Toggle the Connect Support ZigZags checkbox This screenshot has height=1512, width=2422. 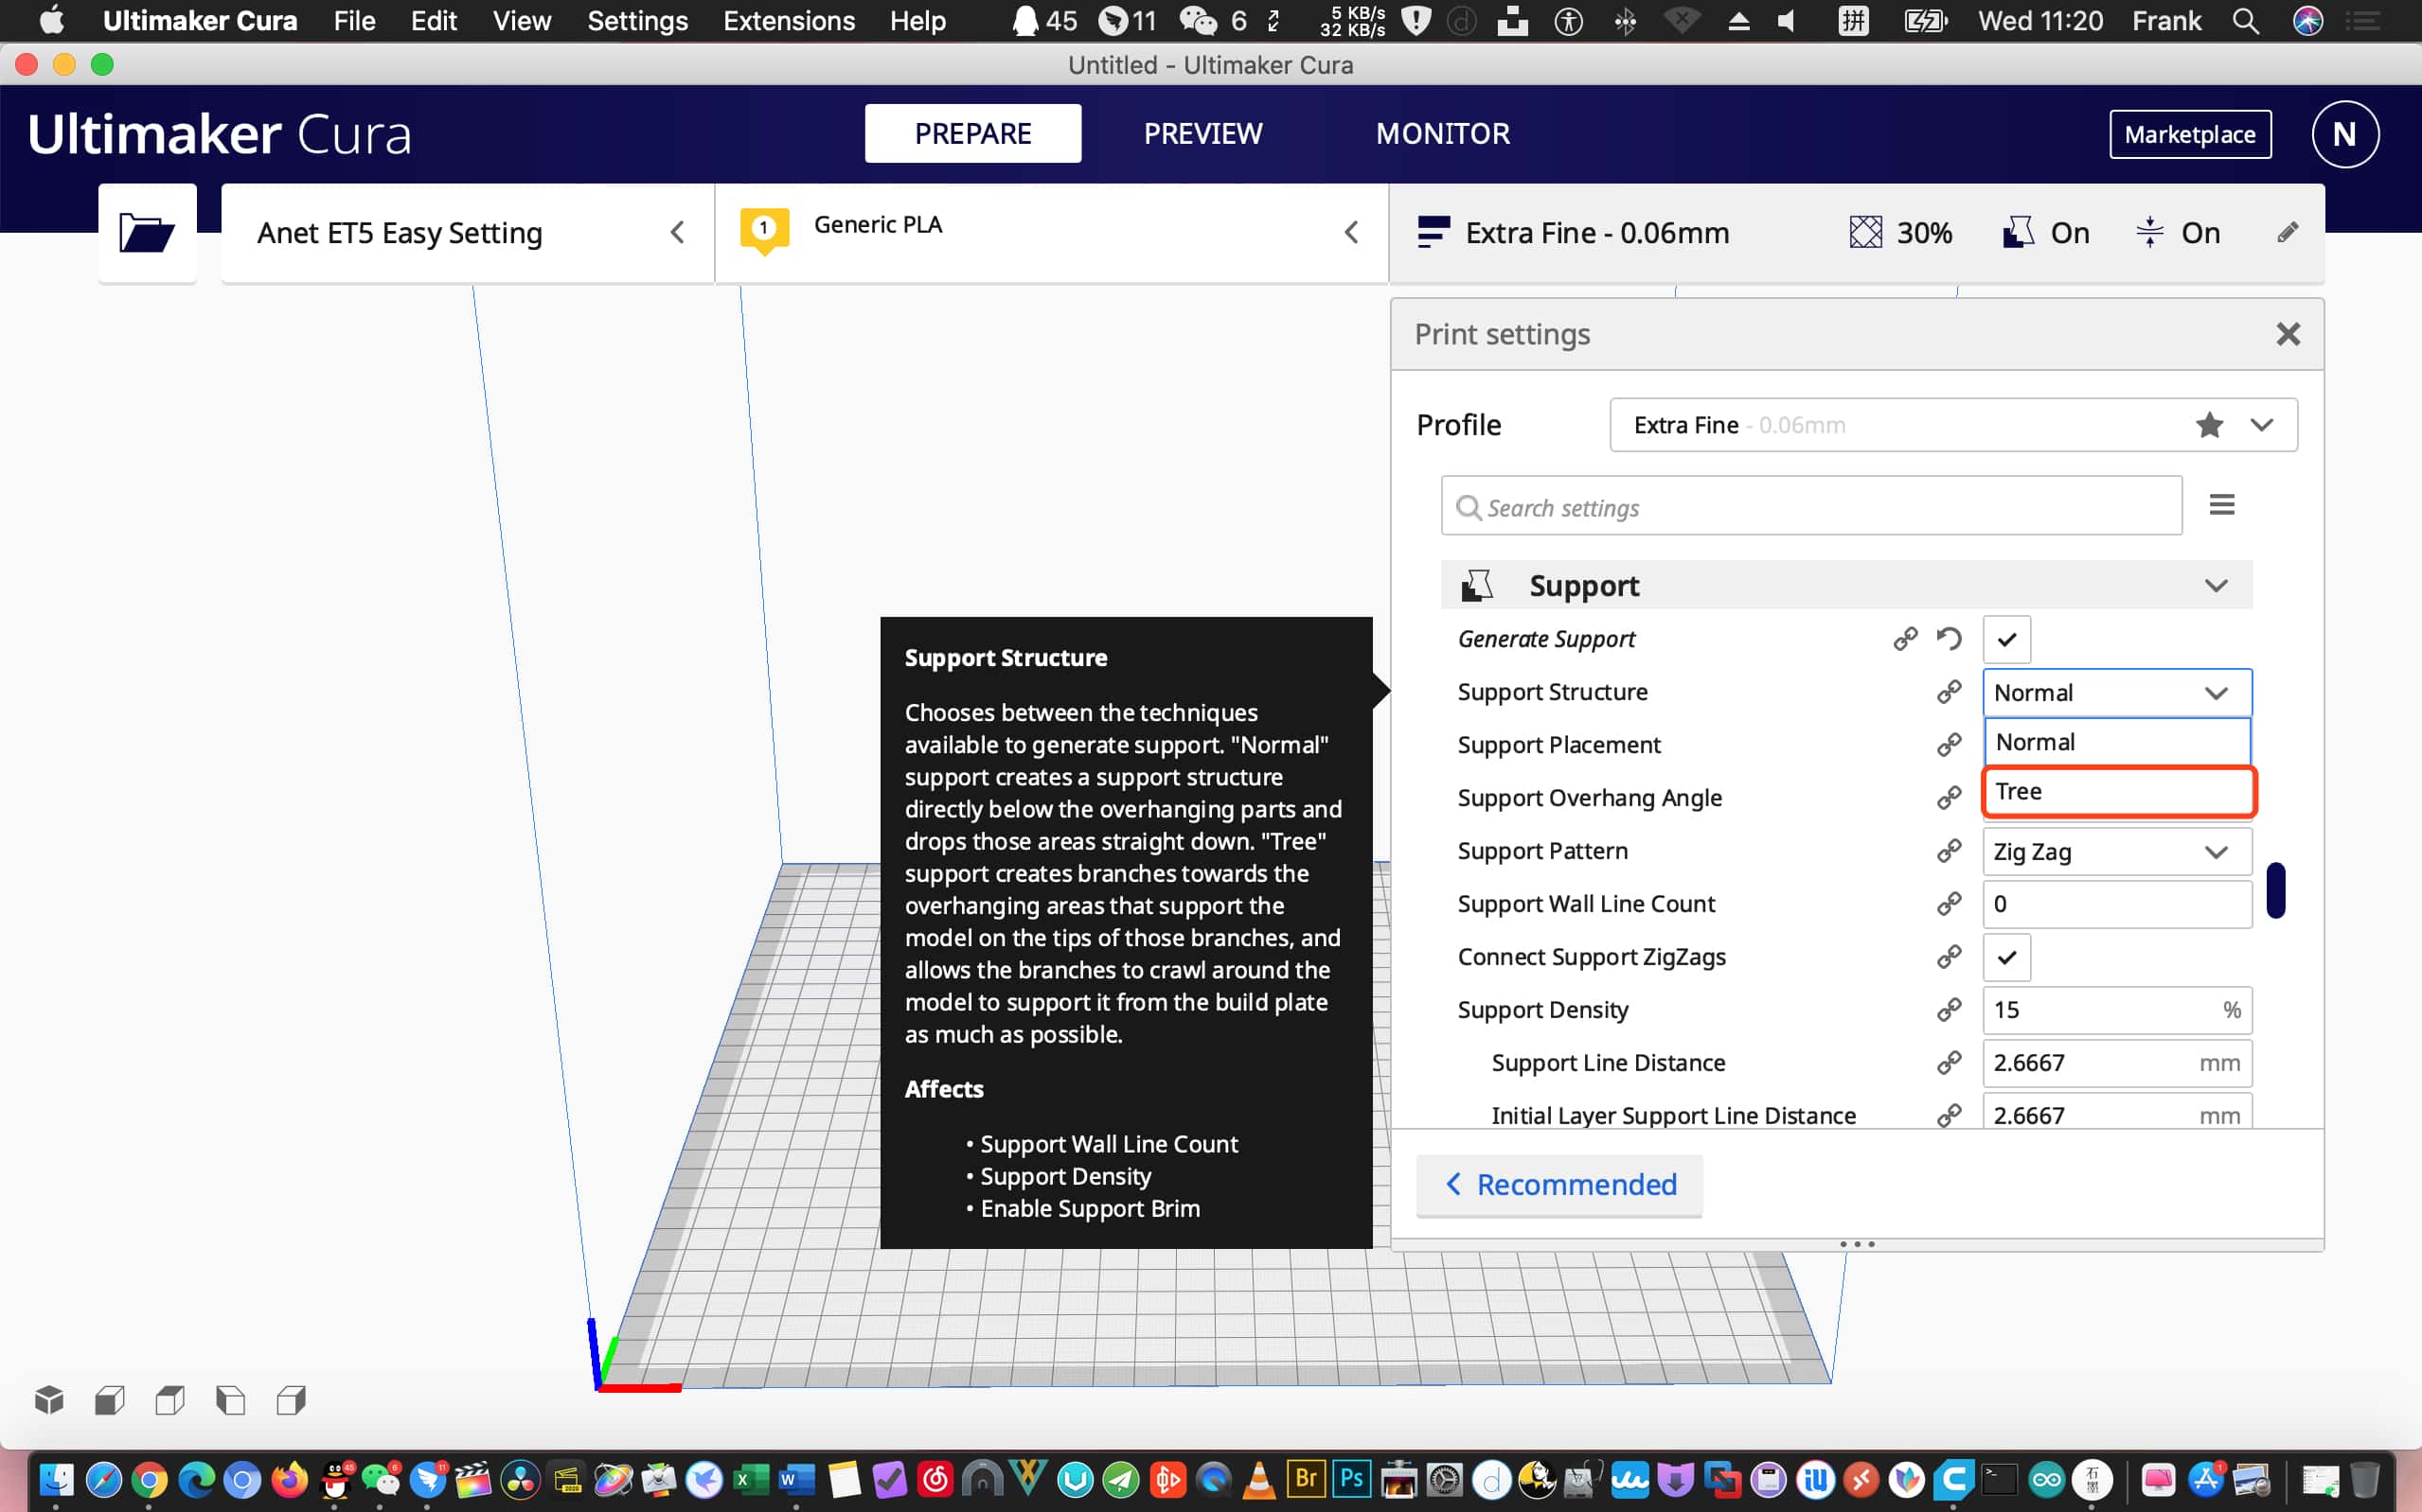[x=2005, y=957]
